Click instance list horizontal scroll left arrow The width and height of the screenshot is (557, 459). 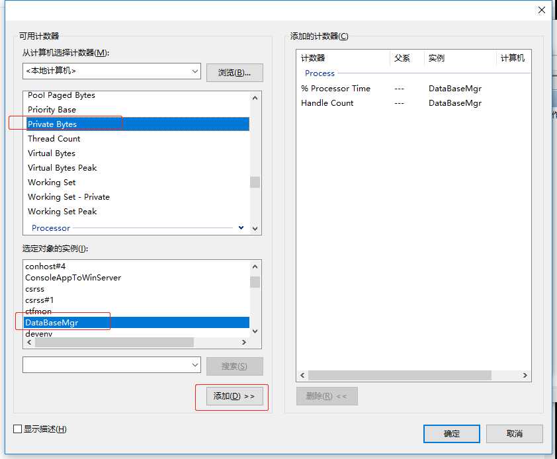(x=29, y=343)
